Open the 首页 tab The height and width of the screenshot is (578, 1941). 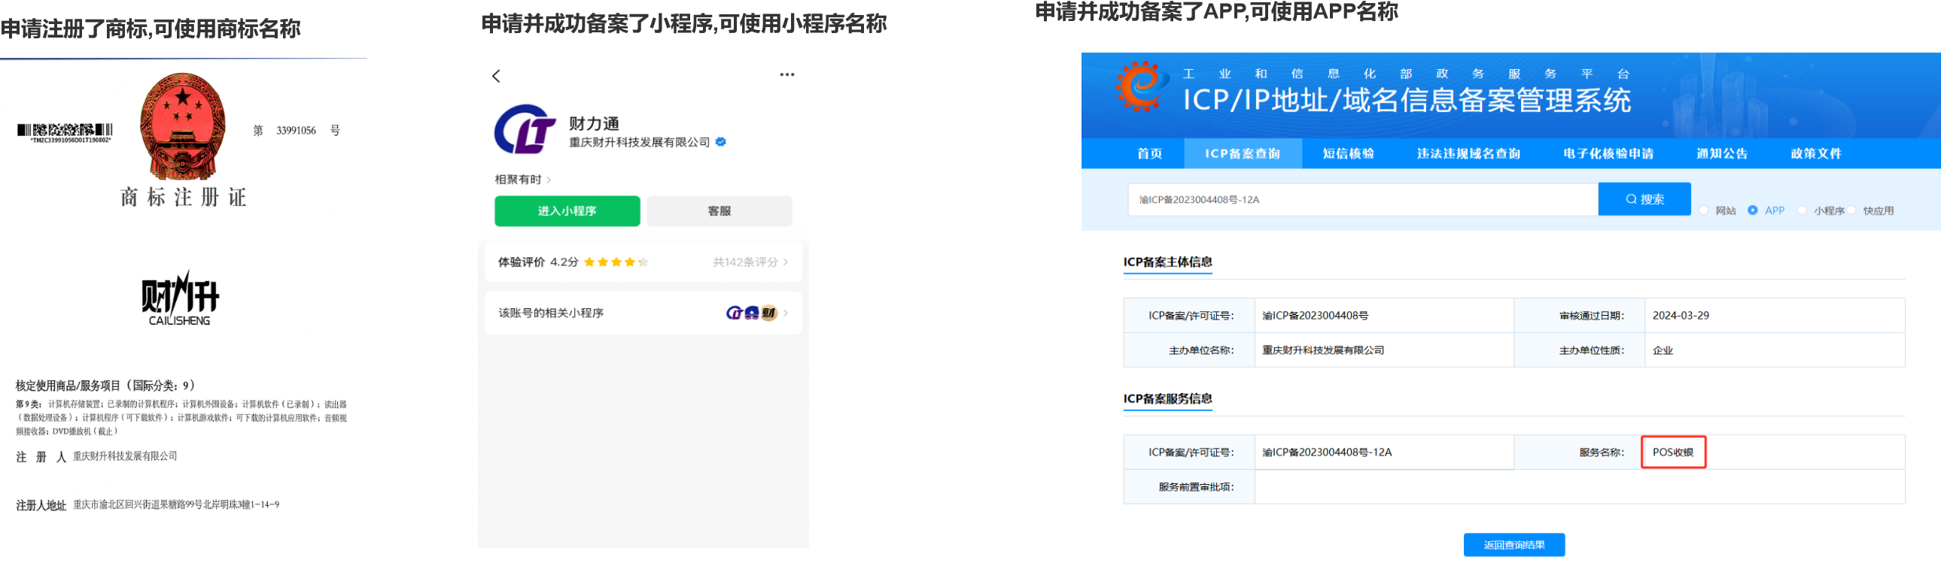[x=1149, y=153]
